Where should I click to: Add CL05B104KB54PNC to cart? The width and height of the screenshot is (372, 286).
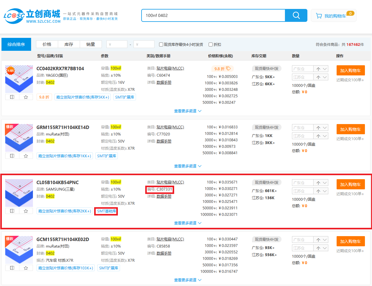(351, 184)
